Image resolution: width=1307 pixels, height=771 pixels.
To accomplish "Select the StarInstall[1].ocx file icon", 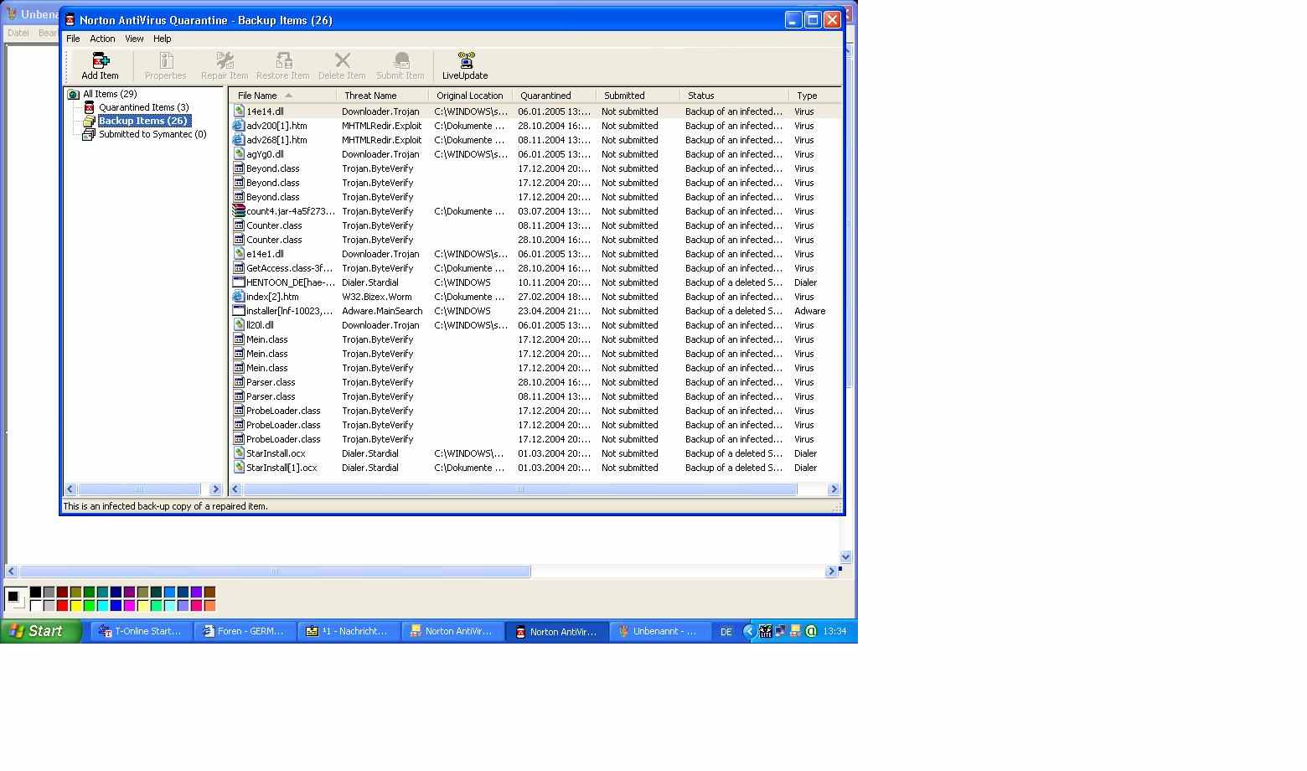I will coord(239,467).
